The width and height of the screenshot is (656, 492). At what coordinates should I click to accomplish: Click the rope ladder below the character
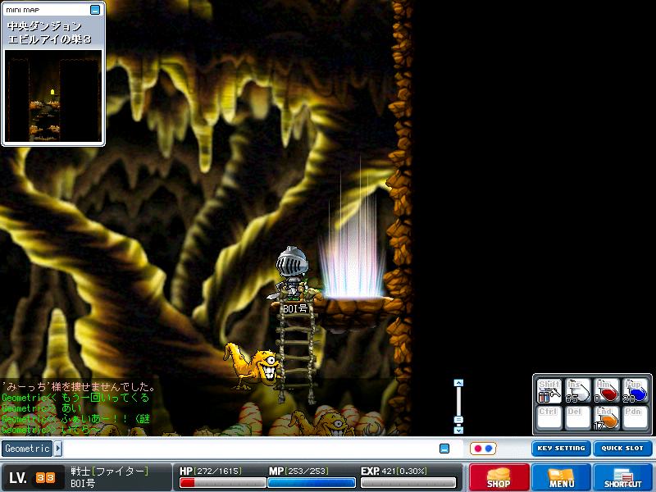pos(298,353)
